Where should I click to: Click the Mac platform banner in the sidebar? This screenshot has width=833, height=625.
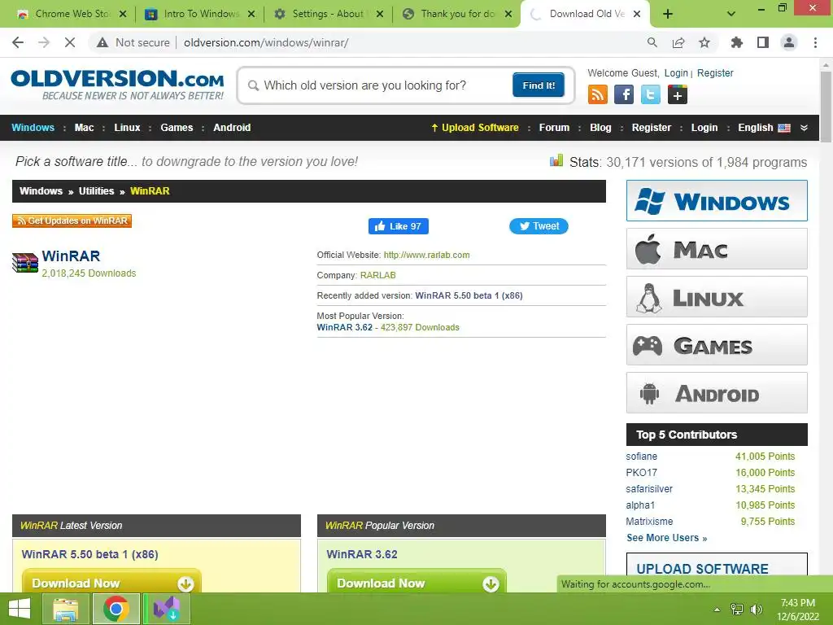717,249
